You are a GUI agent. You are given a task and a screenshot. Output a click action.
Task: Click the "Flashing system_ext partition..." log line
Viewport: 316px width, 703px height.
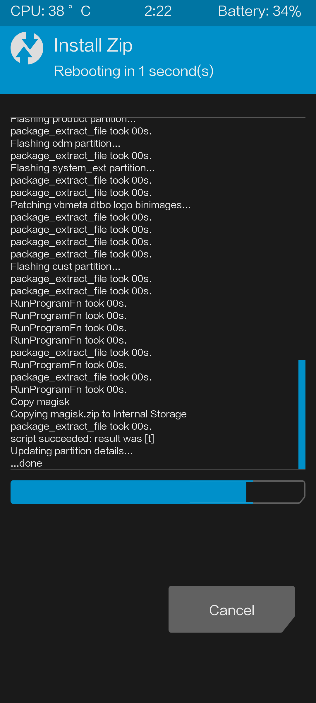83,168
